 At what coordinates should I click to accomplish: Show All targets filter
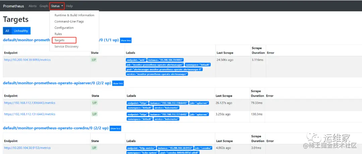click(x=7, y=31)
